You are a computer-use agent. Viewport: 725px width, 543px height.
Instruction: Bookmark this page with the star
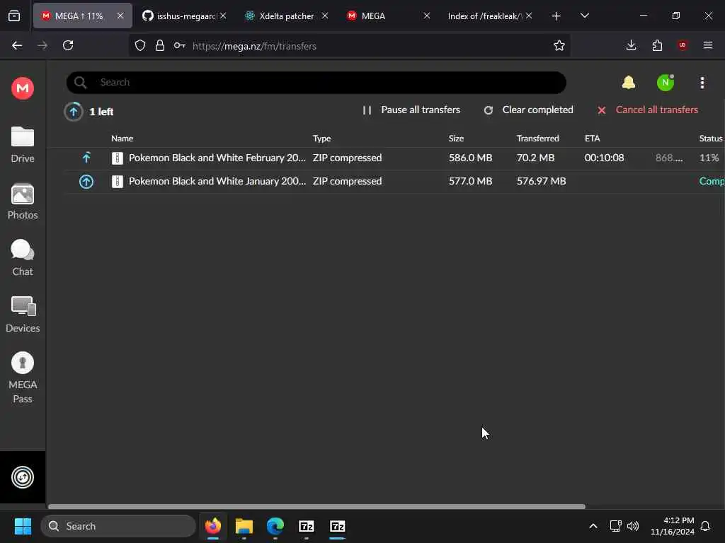point(559,45)
